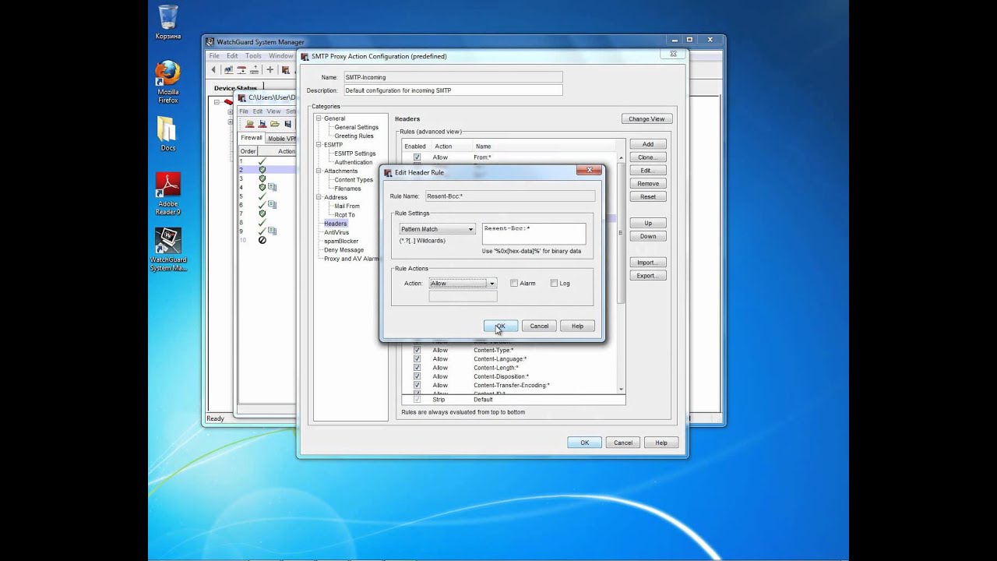
Task: Select Content Types under Attachments
Action: tap(354, 180)
